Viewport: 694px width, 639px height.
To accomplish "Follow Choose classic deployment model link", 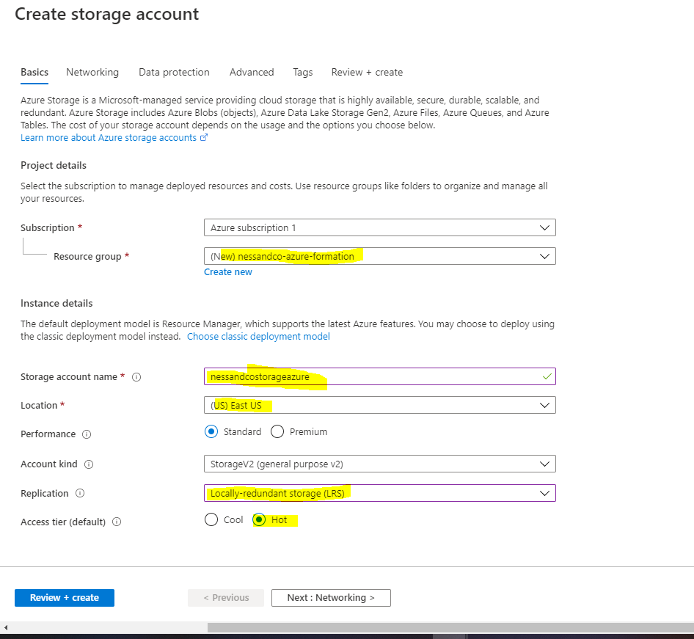I will click(x=258, y=336).
